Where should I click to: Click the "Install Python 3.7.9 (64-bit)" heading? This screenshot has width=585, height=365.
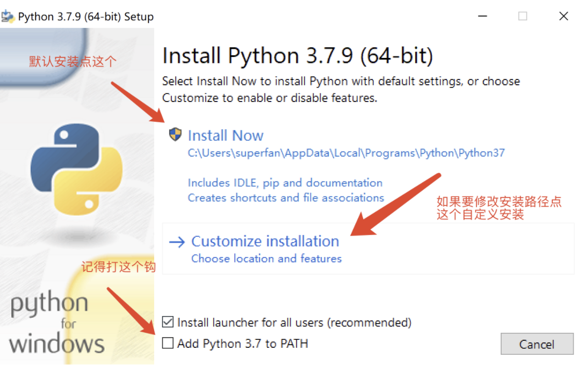[x=297, y=56]
